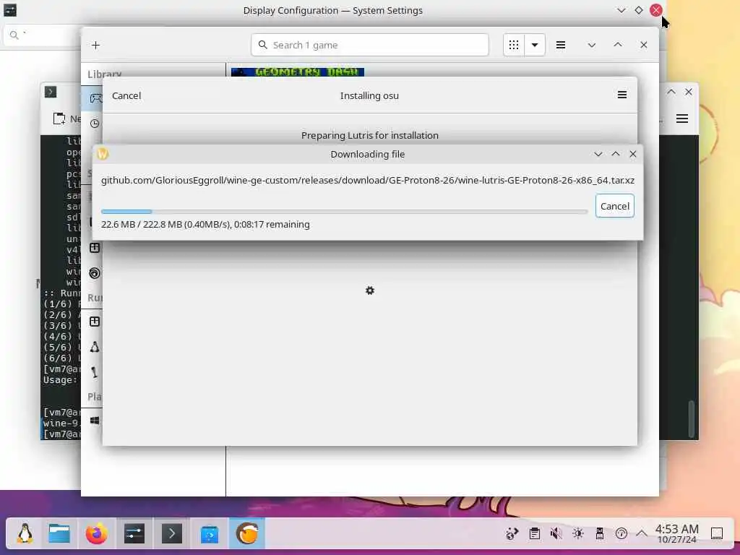Image resolution: width=740 pixels, height=555 pixels.
Task: Open the system updates tray icon
Action: click(x=621, y=534)
